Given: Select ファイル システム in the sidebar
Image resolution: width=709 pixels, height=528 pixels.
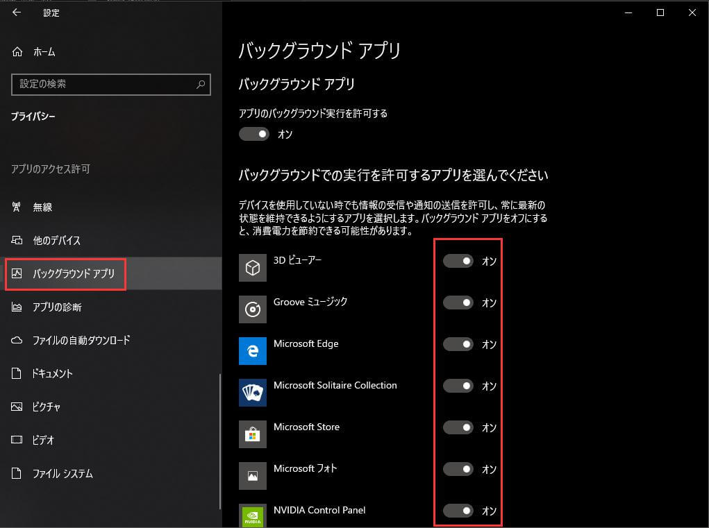Looking at the screenshot, I should pos(111,473).
